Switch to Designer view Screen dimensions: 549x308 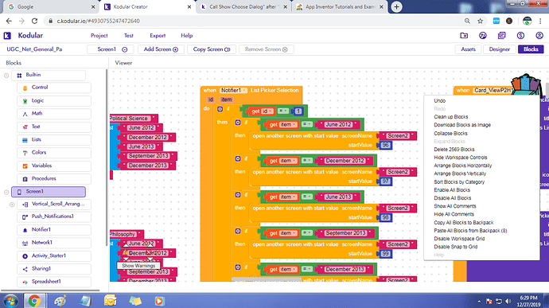point(500,49)
